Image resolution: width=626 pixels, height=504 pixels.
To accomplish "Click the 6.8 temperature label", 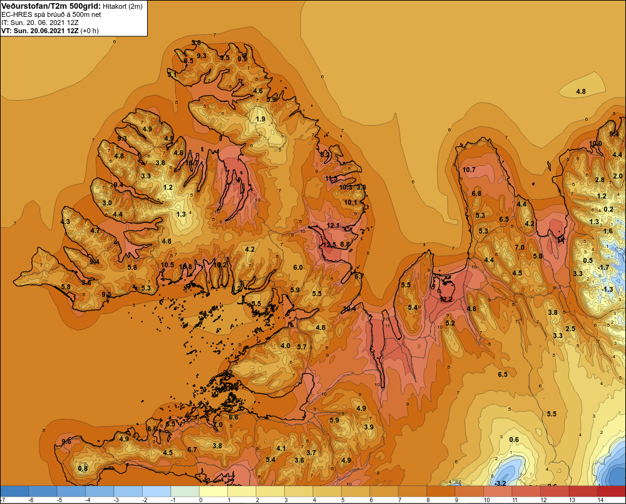I will point(476,193).
